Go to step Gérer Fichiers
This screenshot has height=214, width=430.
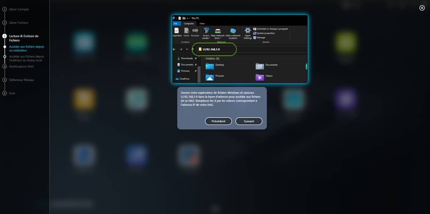19,23
